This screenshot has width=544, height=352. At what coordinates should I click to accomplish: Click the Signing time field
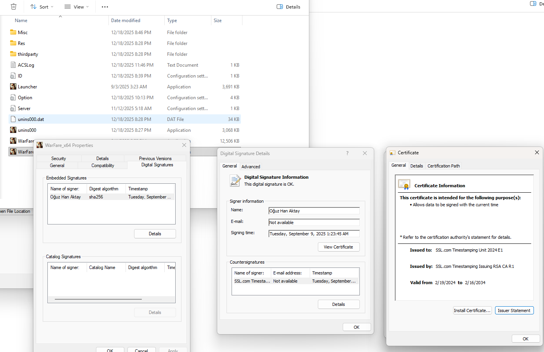click(314, 234)
